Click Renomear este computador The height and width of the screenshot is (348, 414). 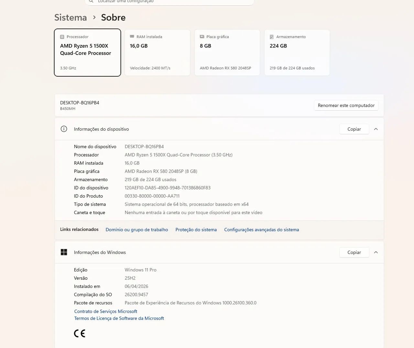[x=346, y=105]
